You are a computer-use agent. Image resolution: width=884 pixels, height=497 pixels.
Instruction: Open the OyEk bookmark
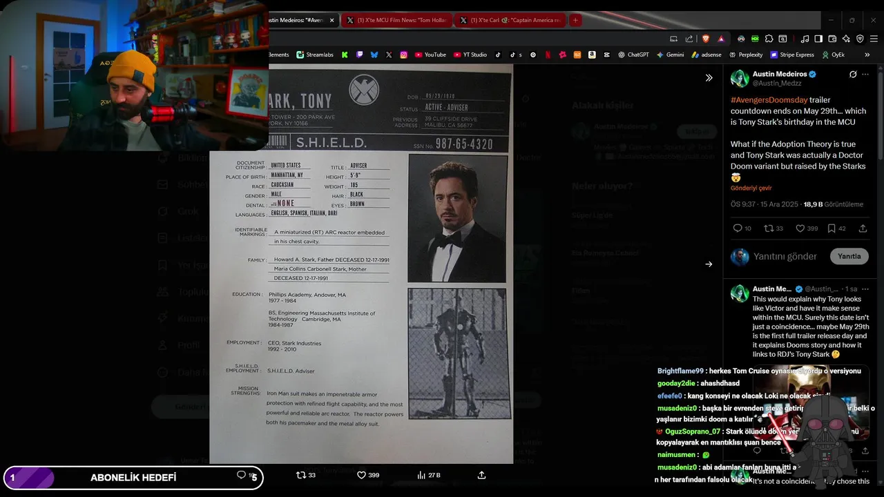[833, 55]
